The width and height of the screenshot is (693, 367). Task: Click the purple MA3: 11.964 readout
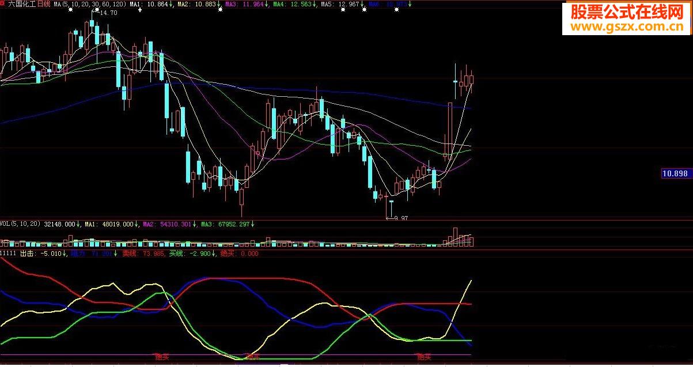tap(246, 4)
